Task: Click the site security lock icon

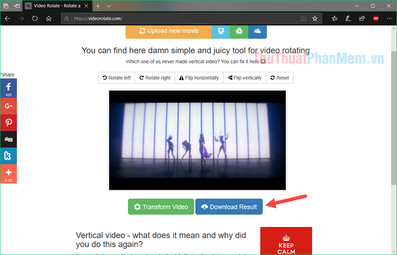Action: pos(67,18)
